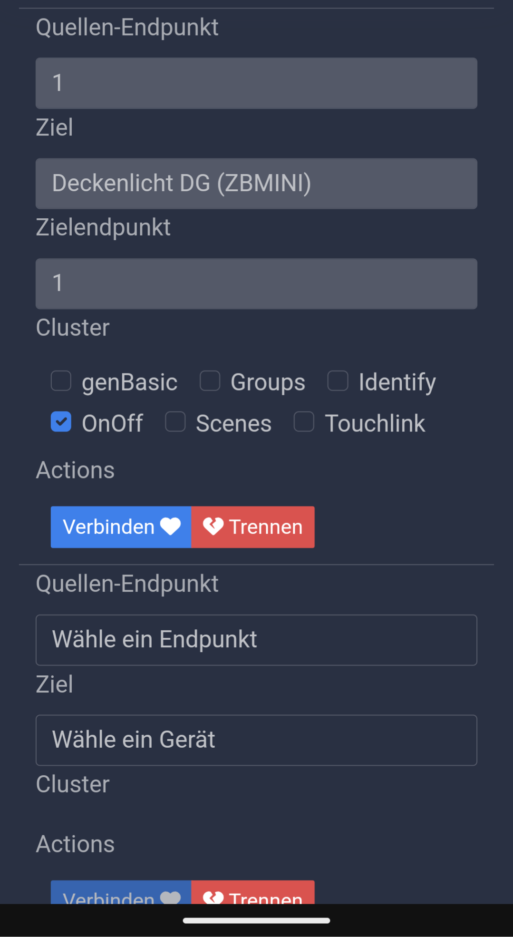
Task: Enable the Scenes cluster checkbox
Action: 175,422
